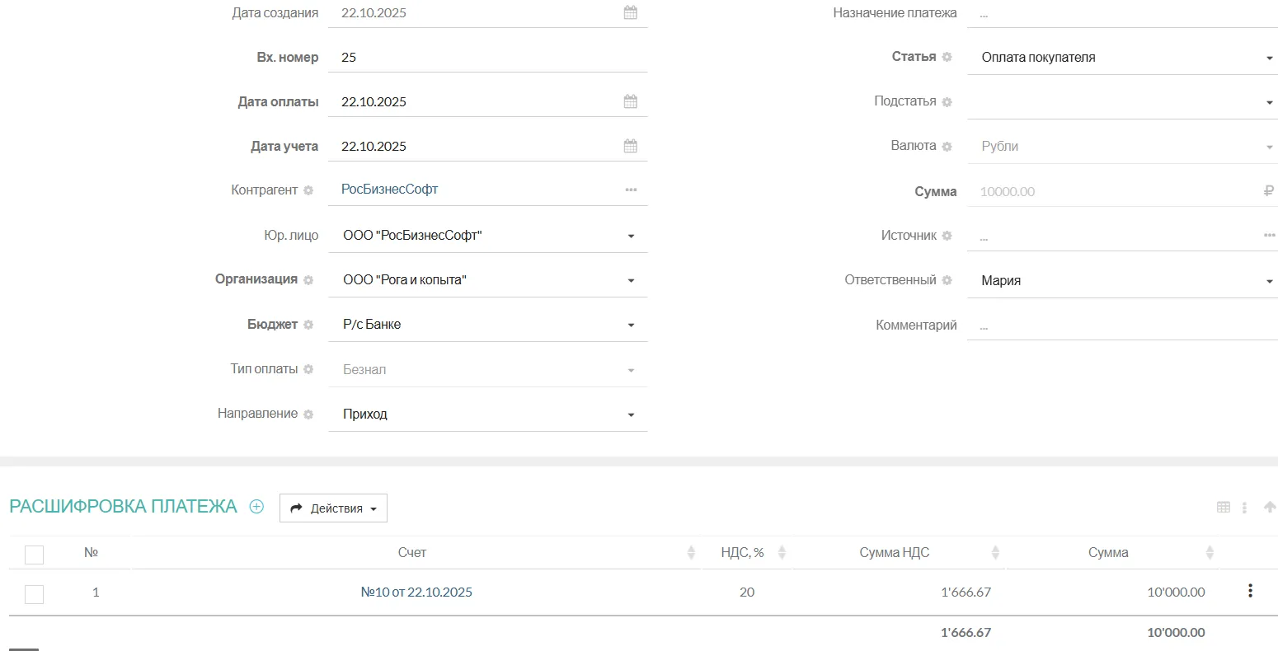Click table grid view icon above table
Screen dimensions: 1278x651
click(1224, 508)
